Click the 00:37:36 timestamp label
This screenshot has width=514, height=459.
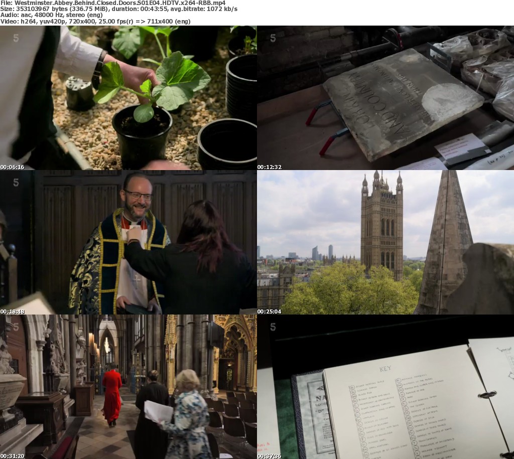click(270, 456)
